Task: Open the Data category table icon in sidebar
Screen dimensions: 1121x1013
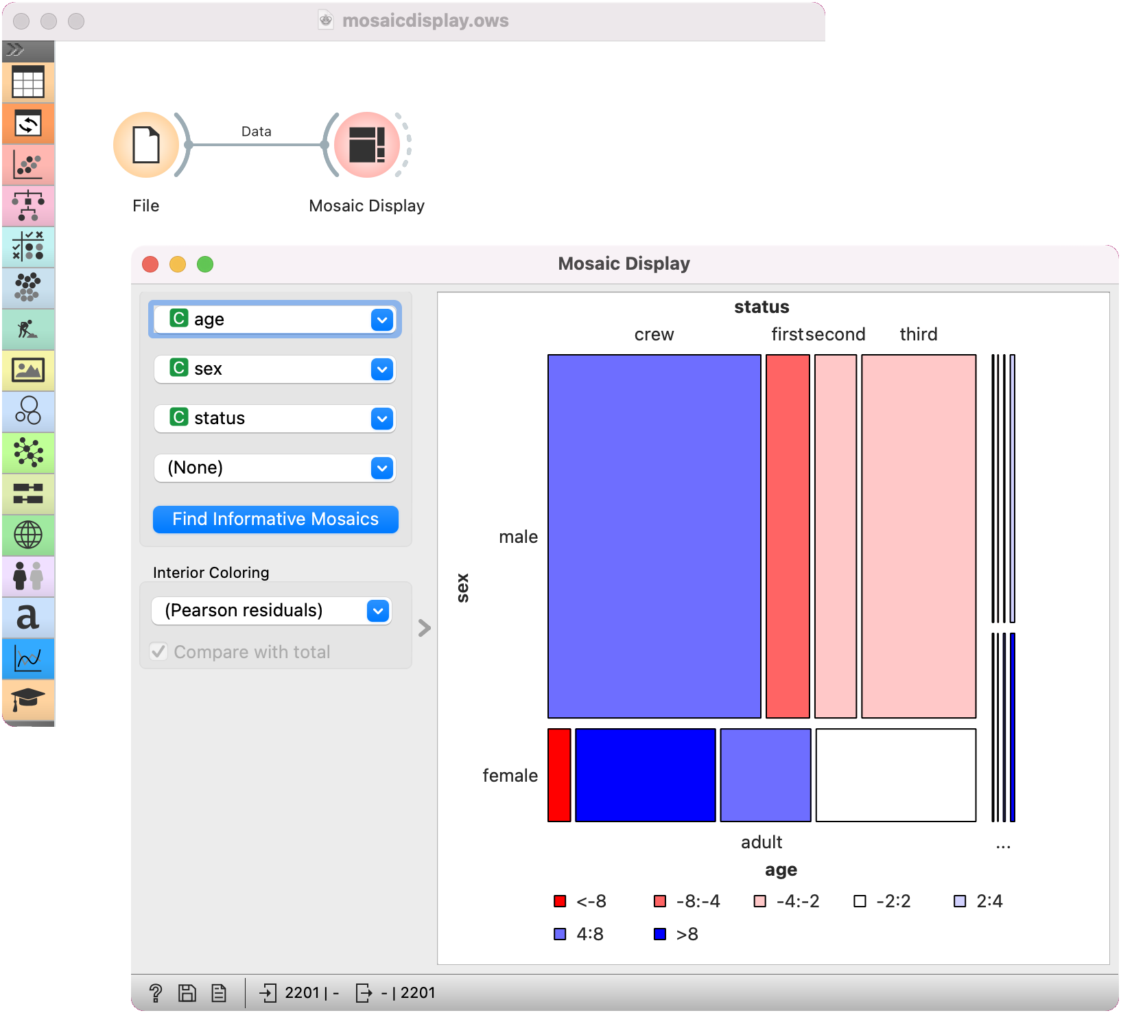Action: [28, 82]
